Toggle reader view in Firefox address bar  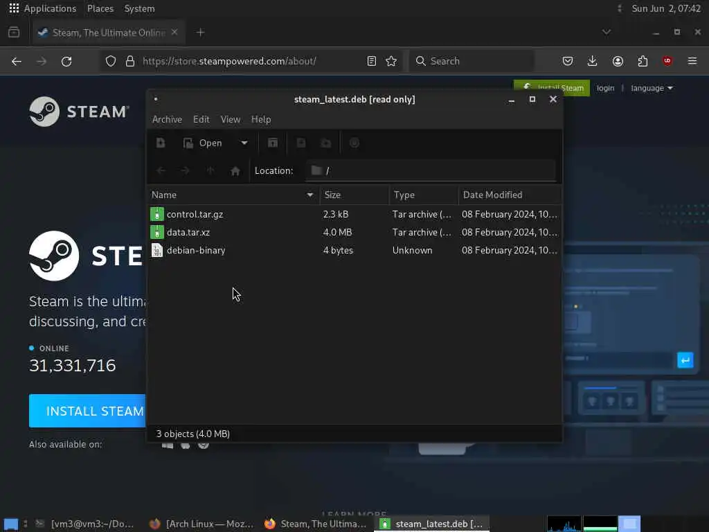(x=372, y=61)
